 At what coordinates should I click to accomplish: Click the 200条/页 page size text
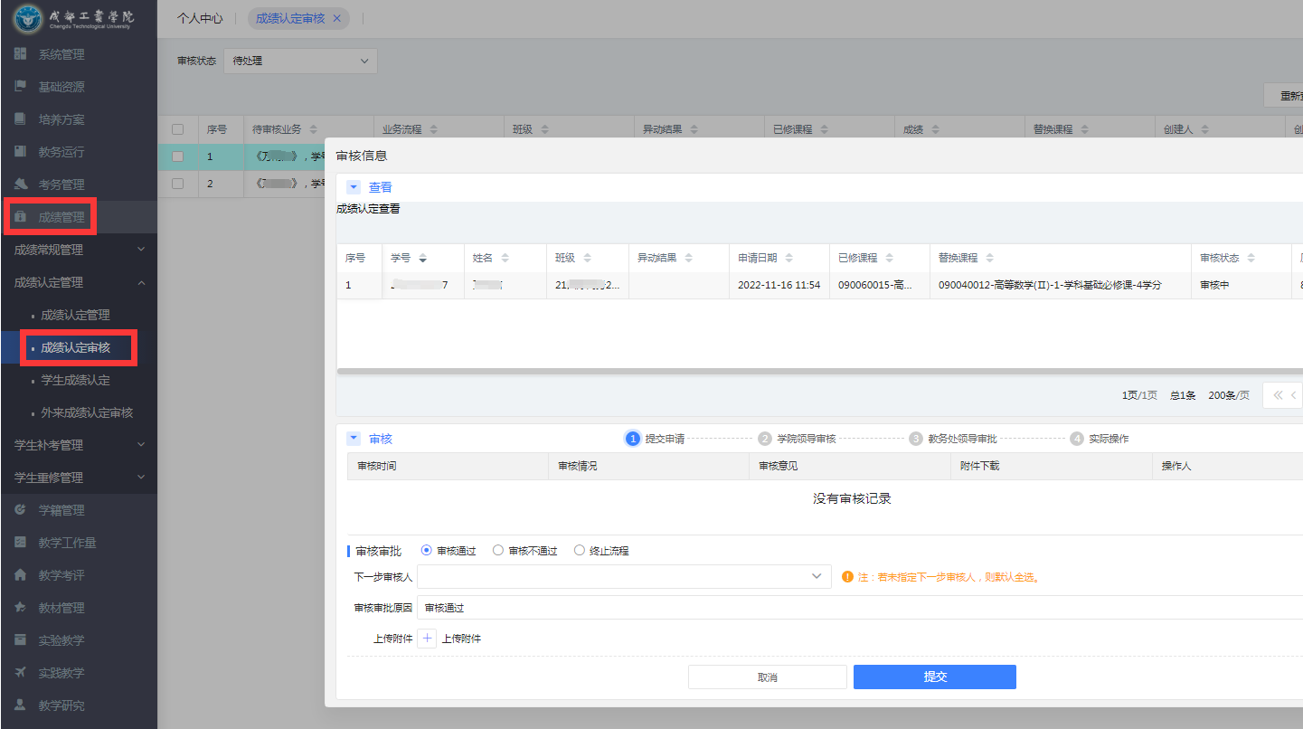(1229, 395)
